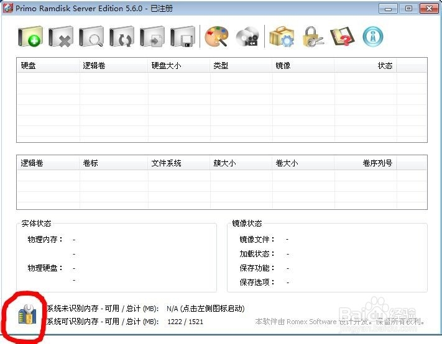Image resolution: width=442 pixels, height=344 pixels.
Task: Click the create new ramdisk icon
Action: [30, 37]
